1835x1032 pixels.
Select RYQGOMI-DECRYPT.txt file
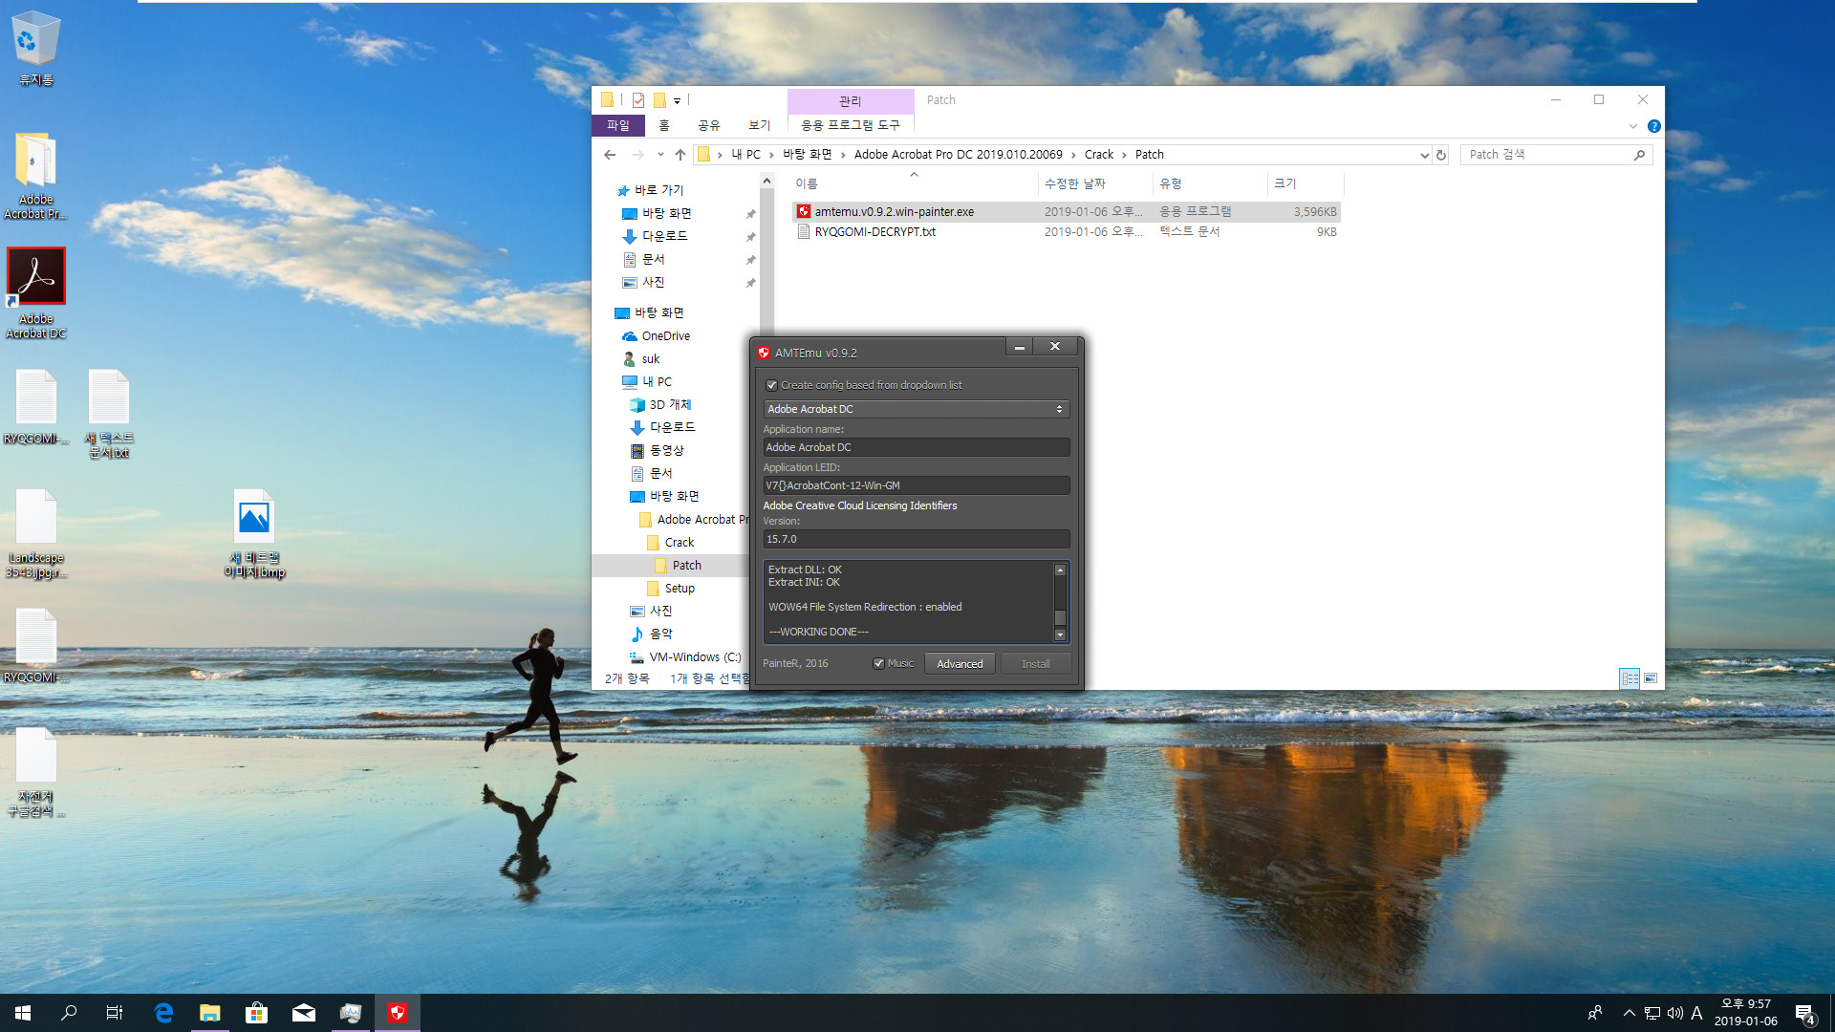point(1067,232)
